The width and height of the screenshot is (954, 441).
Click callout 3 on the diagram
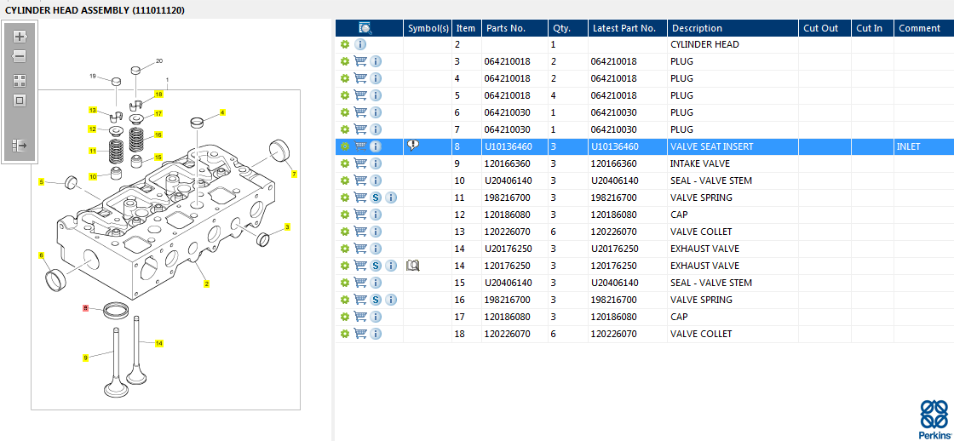(x=287, y=227)
